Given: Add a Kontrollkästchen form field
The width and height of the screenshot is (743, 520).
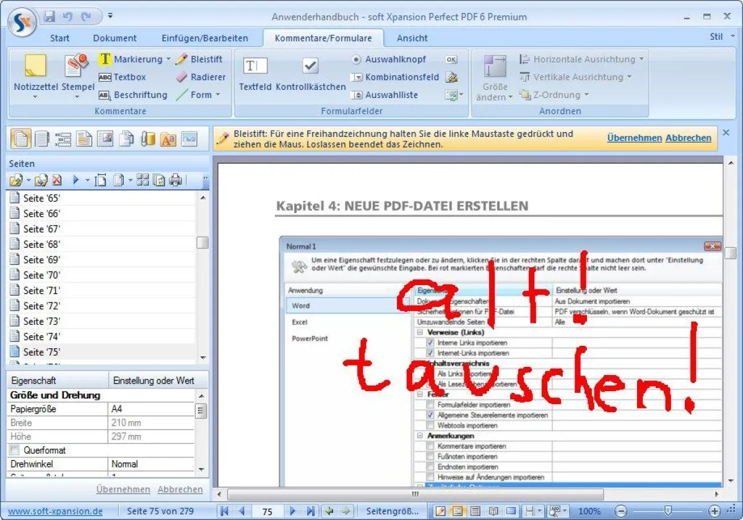Looking at the screenshot, I should [310, 73].
